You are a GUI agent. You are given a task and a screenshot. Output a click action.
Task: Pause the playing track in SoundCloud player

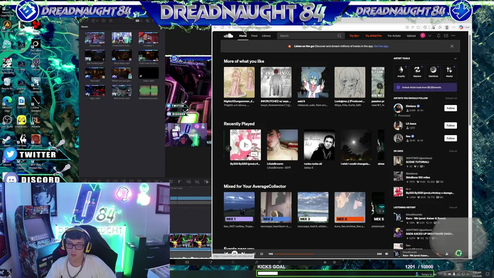click(x=234, y=254)
